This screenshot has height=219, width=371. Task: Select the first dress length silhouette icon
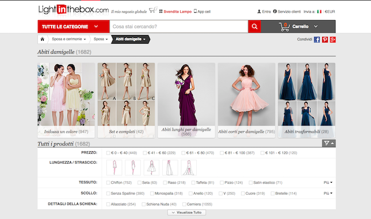point(114,168)
